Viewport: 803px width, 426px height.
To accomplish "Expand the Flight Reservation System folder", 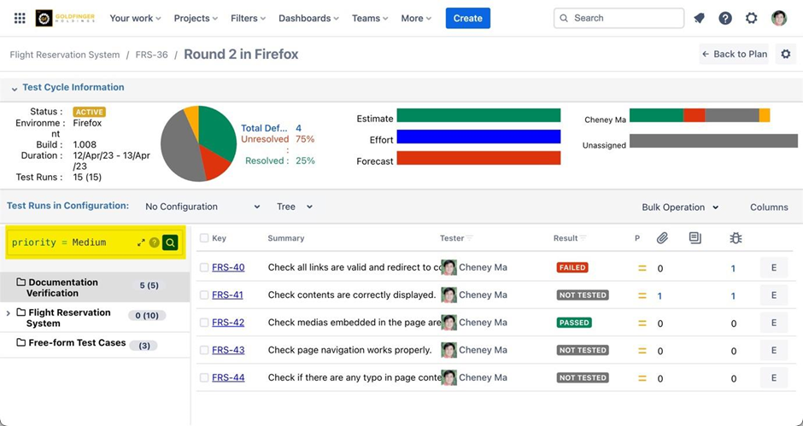I will [9, 313].
